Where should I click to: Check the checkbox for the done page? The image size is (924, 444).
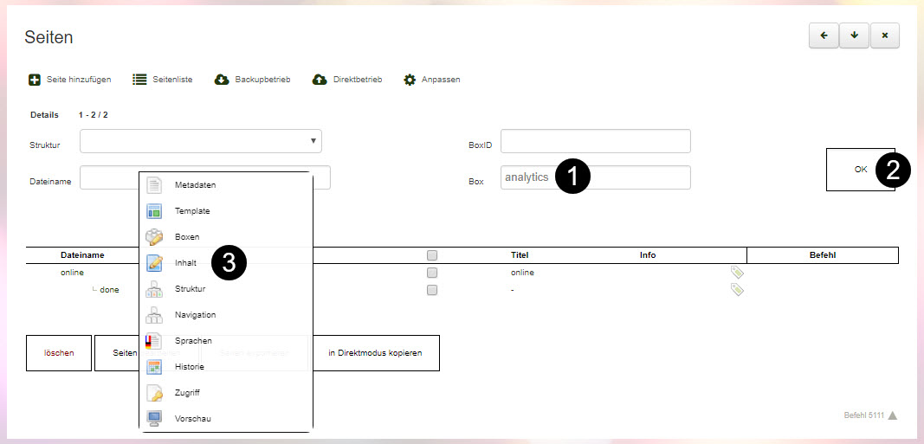432,290
